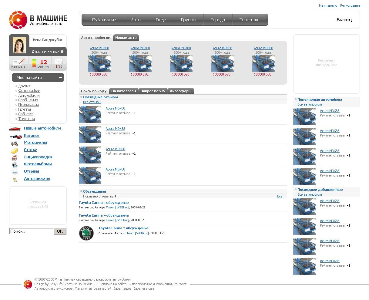Open the Фотографии sidebar link
This screenshot has width=369, height=300.
tap(29, 91)
